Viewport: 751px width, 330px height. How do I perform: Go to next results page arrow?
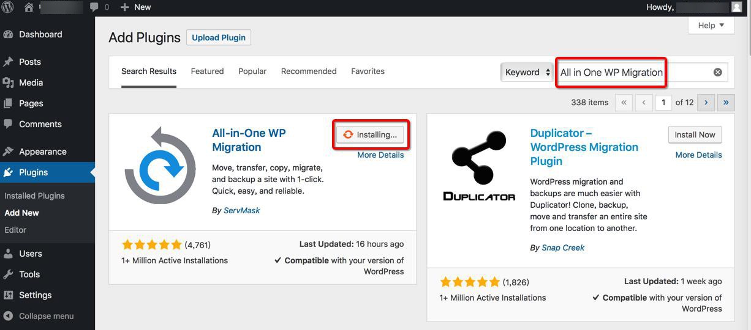coord(706,103)
